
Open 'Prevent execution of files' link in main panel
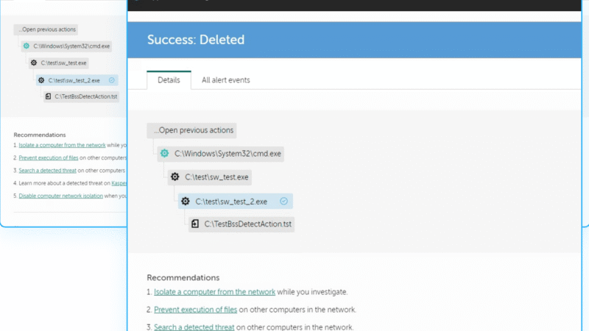click(195, 310)
